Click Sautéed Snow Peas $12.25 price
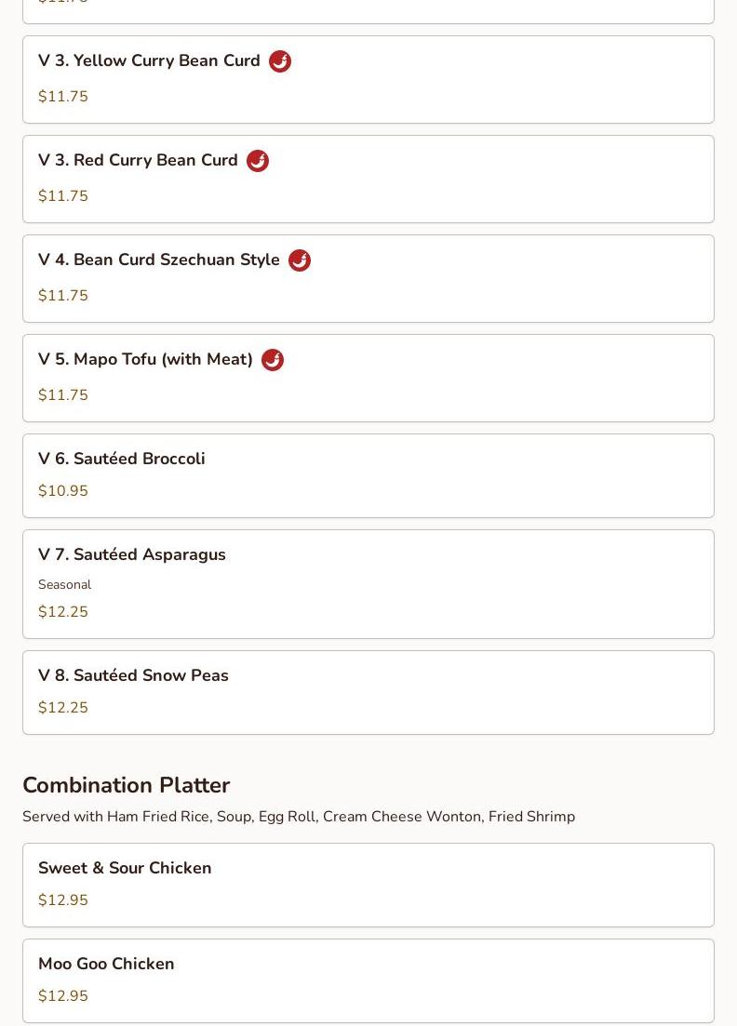The height and width of the screenshot is (1026, 737). (x=63, y=708)
